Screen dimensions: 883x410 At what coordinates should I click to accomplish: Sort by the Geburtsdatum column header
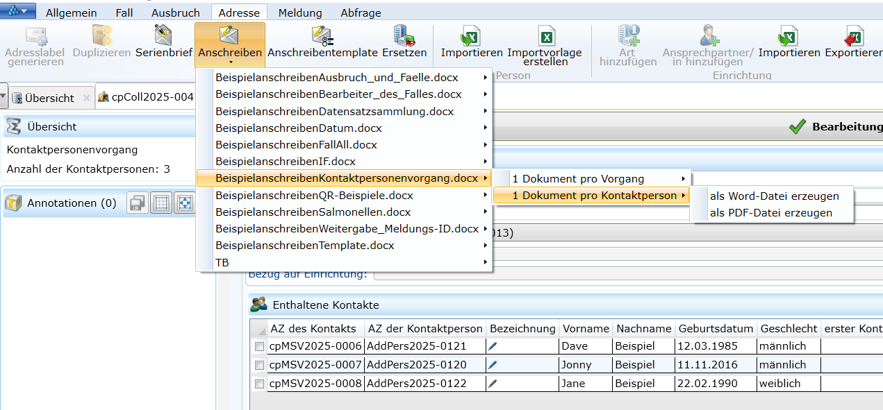(x=716, y=328)
